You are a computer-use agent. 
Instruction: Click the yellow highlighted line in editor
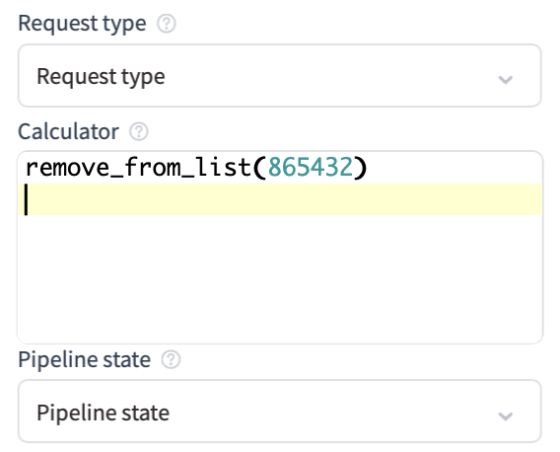point(280,199)
